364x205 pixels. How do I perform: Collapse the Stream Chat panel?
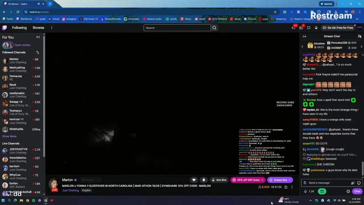(304, 36)
